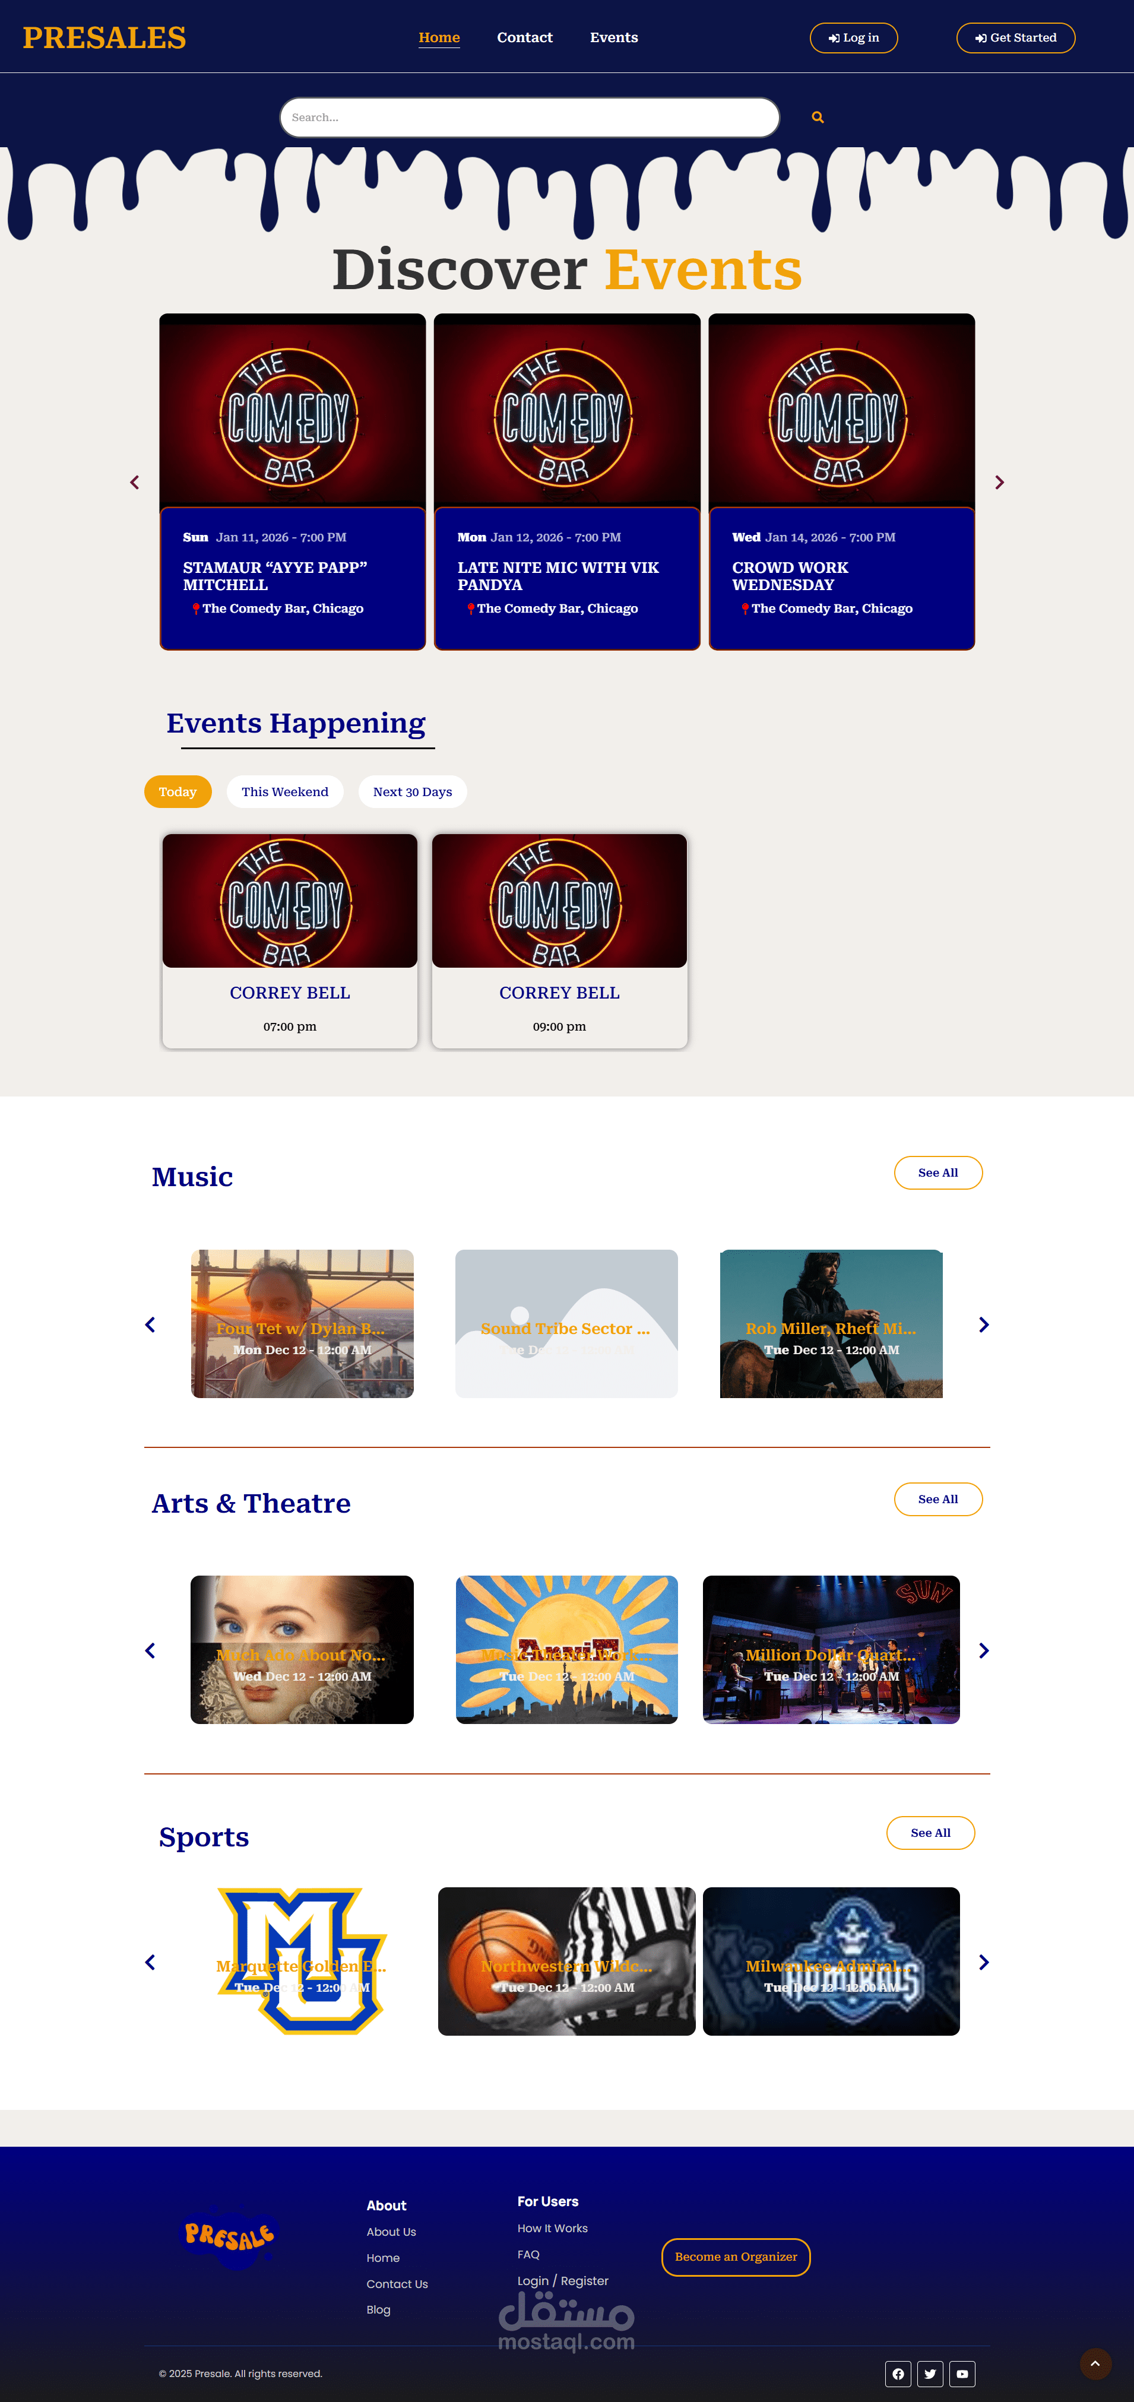Go back in Discover Events carousel

pos(134,482)
